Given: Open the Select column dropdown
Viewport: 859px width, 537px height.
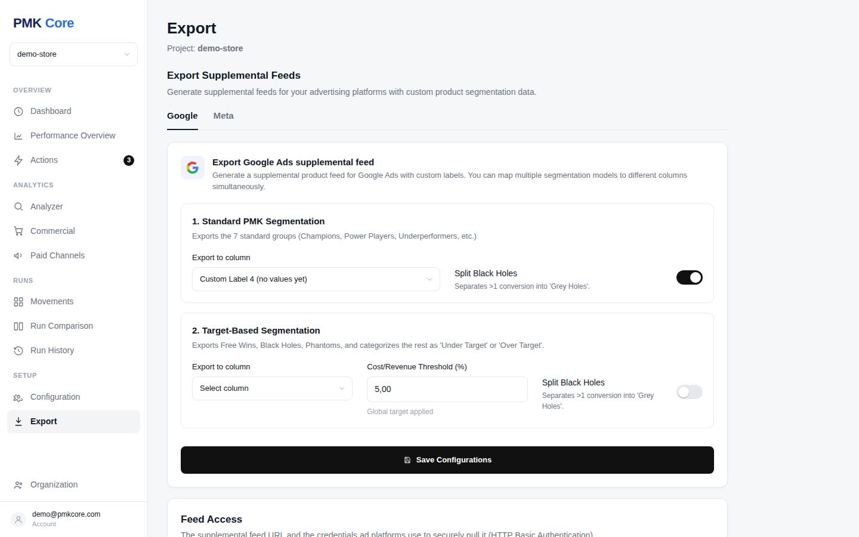Looking at the screenshot, I should [x=272, y=388].
